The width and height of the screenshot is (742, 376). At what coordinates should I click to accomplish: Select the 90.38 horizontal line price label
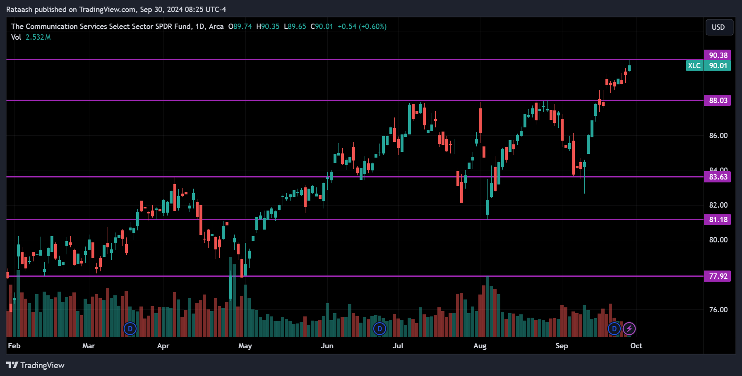(718, 55)
